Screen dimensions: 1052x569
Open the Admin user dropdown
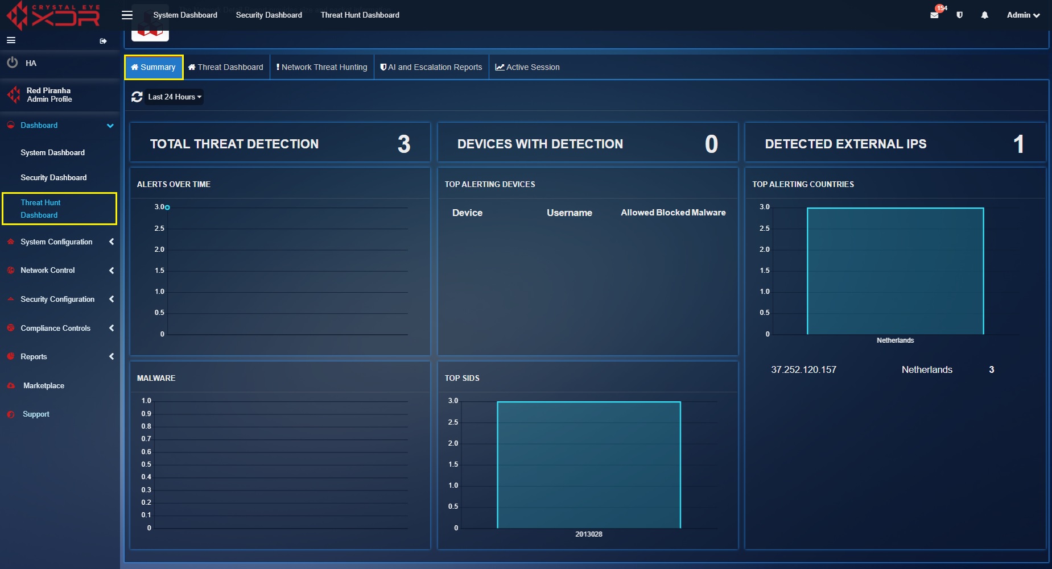[1023, 15]
